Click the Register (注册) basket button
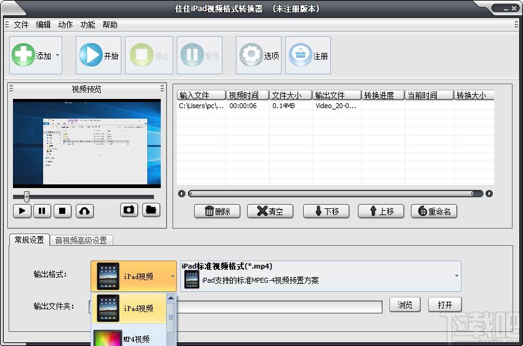The width and height of the screenshot is (523, 346). pos(308,55)
